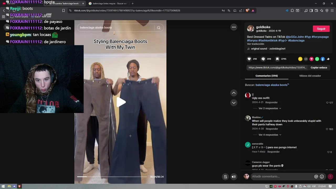Open the Windows notification center
The width and height of the screenshot is (336, 189).
(x=330, y=186)
